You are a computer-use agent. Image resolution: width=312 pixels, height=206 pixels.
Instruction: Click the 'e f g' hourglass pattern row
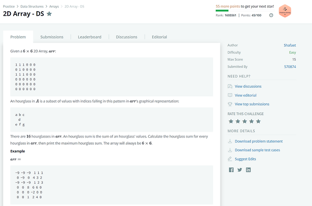click(20, 125)
